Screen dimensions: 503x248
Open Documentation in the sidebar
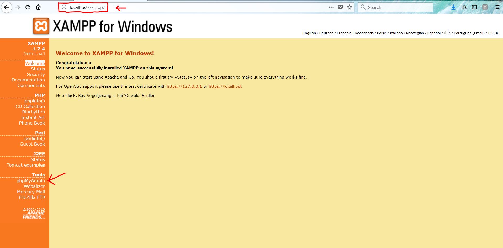click(x=28, y=80)
